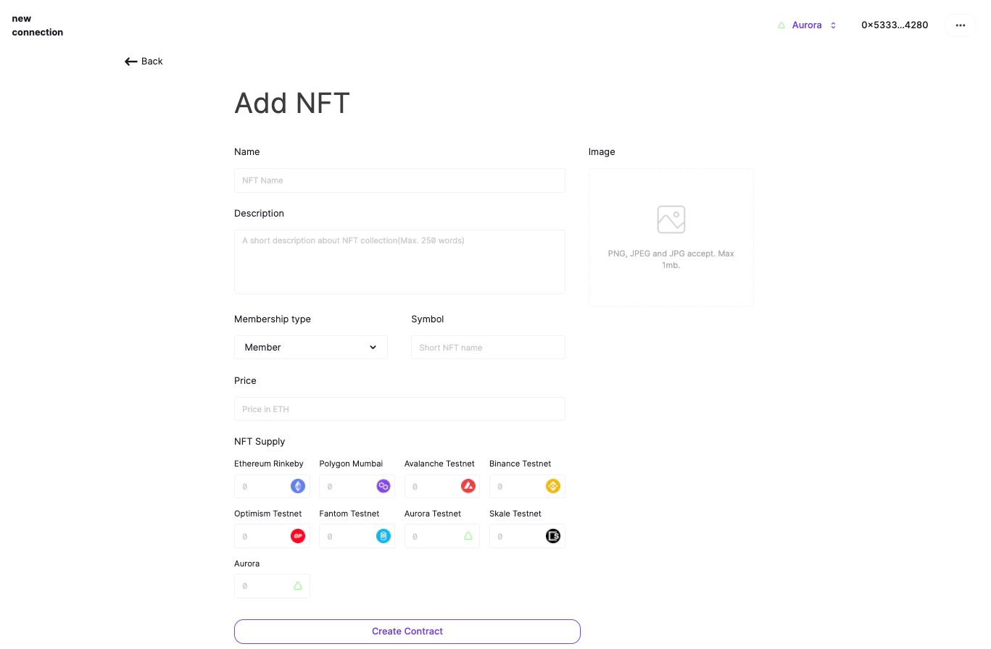Click the Aurora Testnet triangle icon

[468, 536]
